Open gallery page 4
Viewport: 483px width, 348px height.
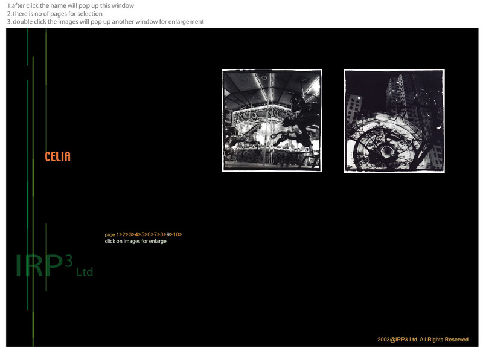137,234
